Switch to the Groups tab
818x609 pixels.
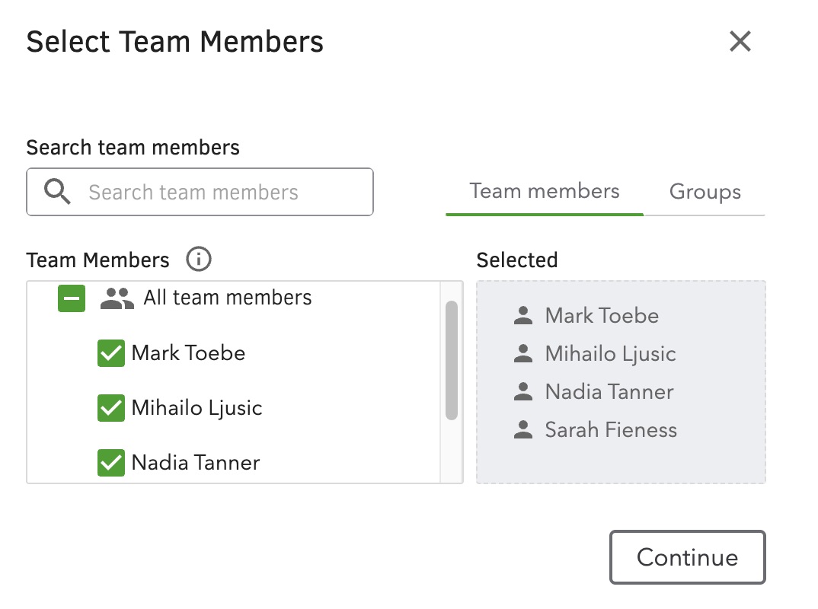click(705, 191)
